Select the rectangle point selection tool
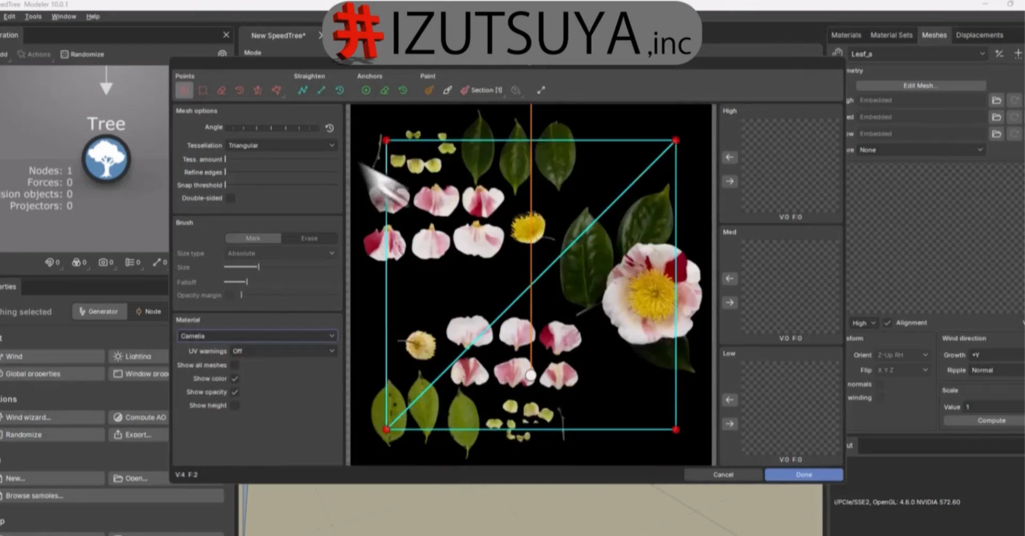This screenshot has width=1025, height=536. click(203, 91)
